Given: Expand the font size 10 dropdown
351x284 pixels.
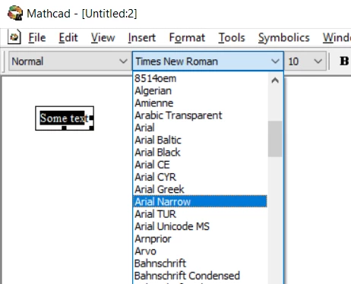Looking at the screenshot, I should click(x=318, y=62).
